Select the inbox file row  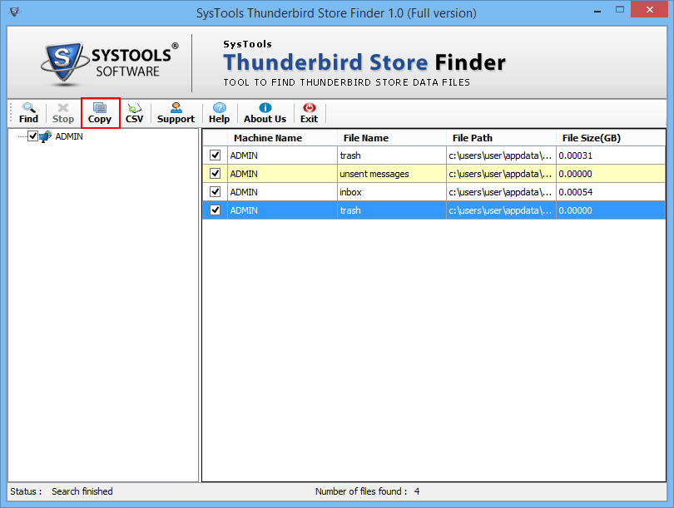[434, 192]
